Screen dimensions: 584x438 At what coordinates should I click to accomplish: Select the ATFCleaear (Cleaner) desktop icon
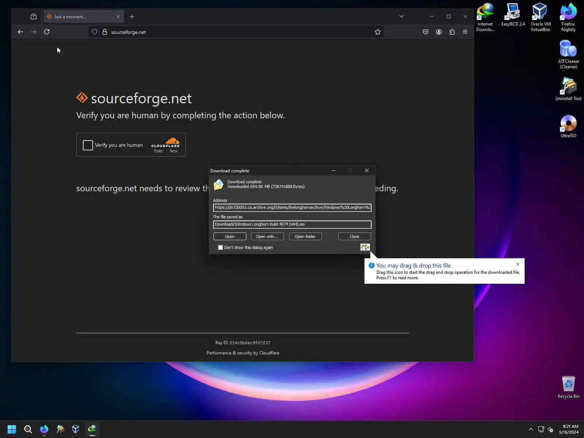[568, 55]
